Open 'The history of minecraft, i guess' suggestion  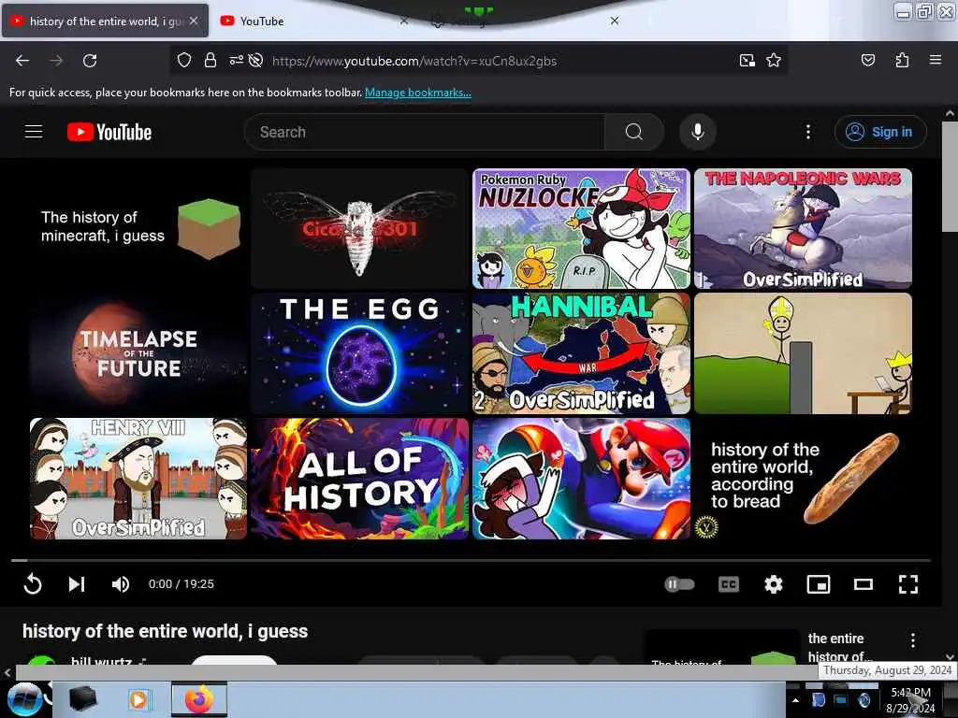pyautogui.click(x=138, y=228)
